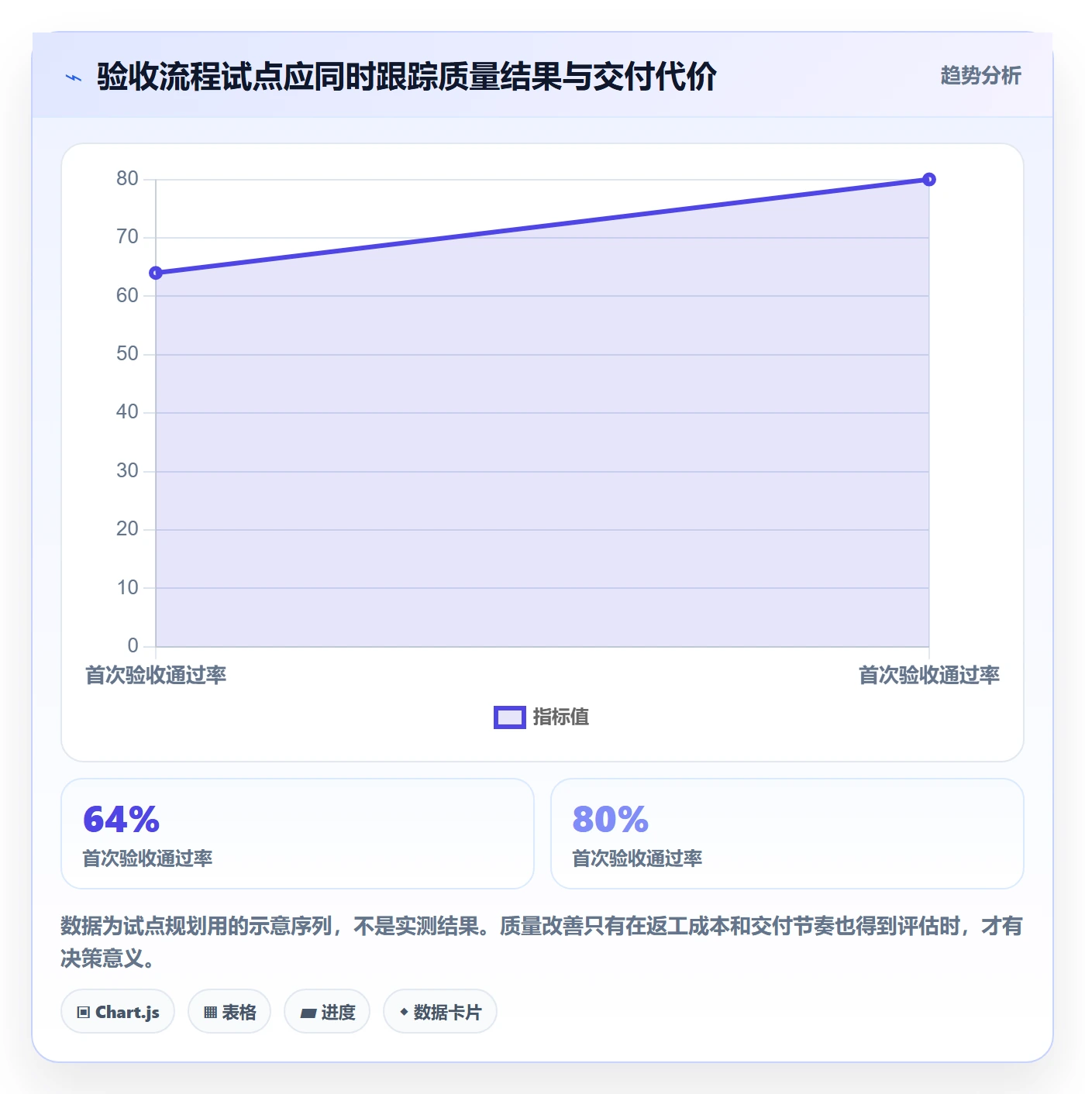Image resolution: width=1085 pixels, height=1094 pixels.
Task: Select the 表格 tag chip
Action: coord(229,1012)
